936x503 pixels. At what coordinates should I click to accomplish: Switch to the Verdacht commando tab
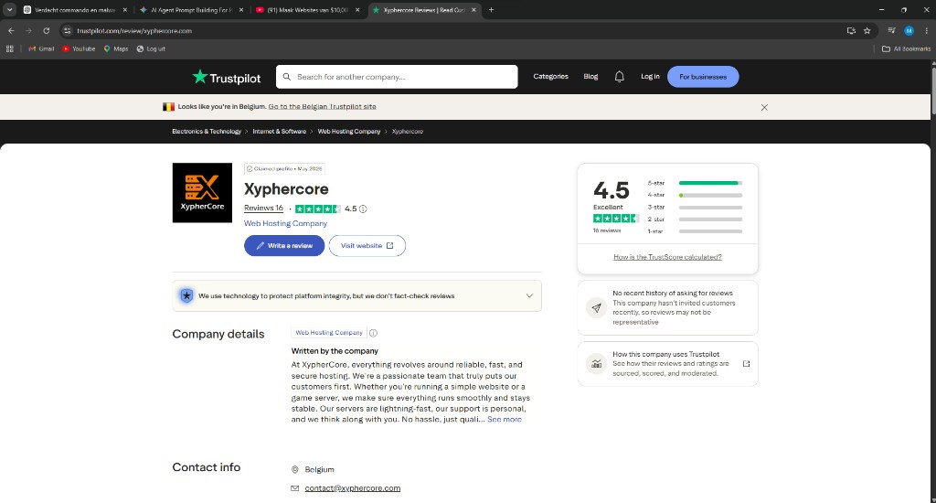(75, 10)
